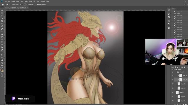Select the Lasso tool
Image resolution: width=188 pixels, height=105 pixels.
pos(2,16)
